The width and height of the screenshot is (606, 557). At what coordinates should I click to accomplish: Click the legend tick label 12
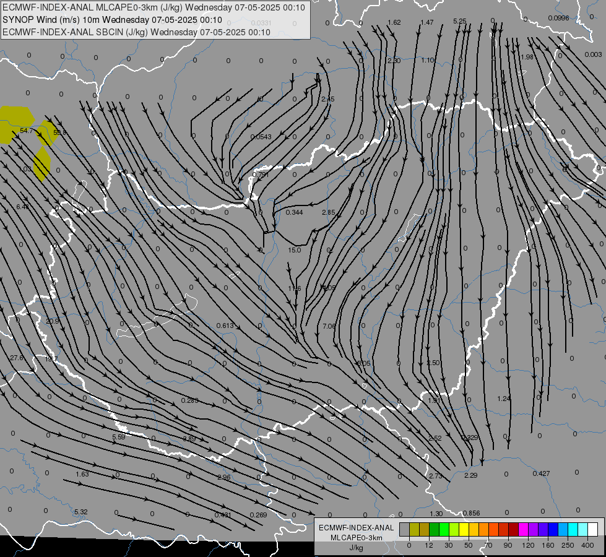point(428,545)
